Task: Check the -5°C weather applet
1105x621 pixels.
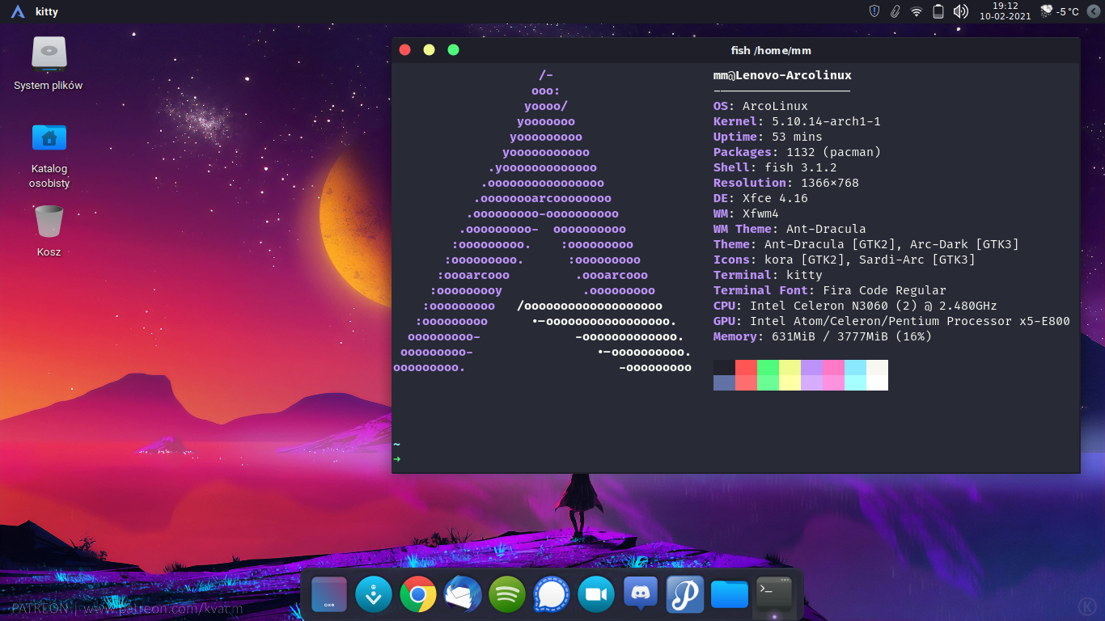Action: coord(1060,11)
